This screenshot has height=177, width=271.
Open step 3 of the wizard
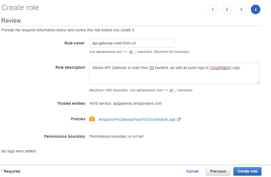coord(241,9)
